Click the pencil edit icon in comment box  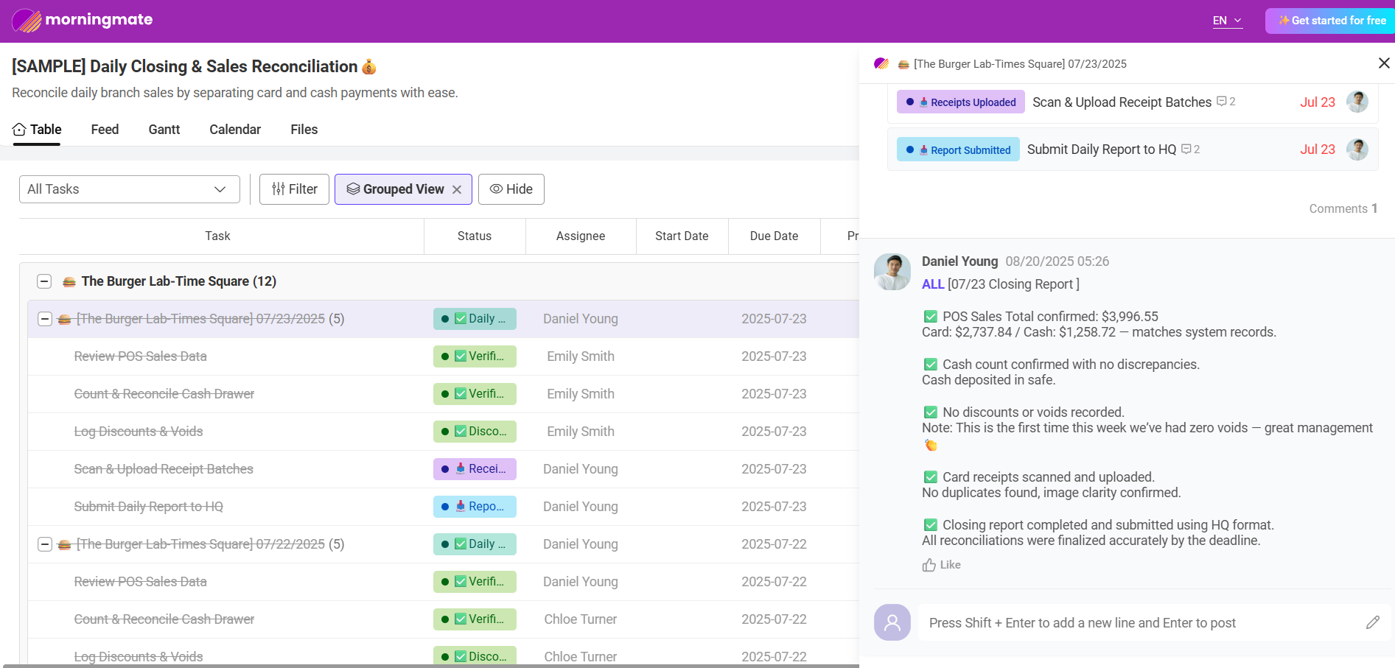tap(1372, 623)
